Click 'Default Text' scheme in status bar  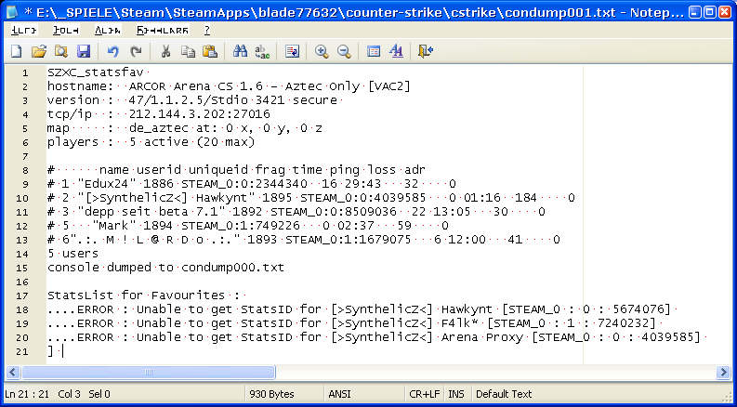click(504, 394)
